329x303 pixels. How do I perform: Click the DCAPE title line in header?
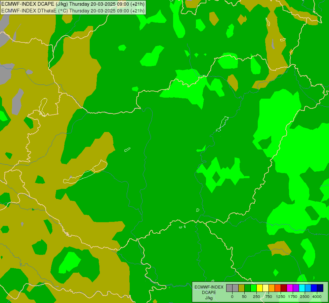pyautogui.click(x=73, y=4)
